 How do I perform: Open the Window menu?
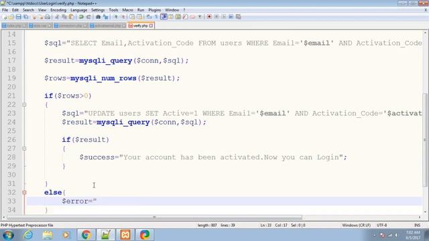[x=172, y=10]
